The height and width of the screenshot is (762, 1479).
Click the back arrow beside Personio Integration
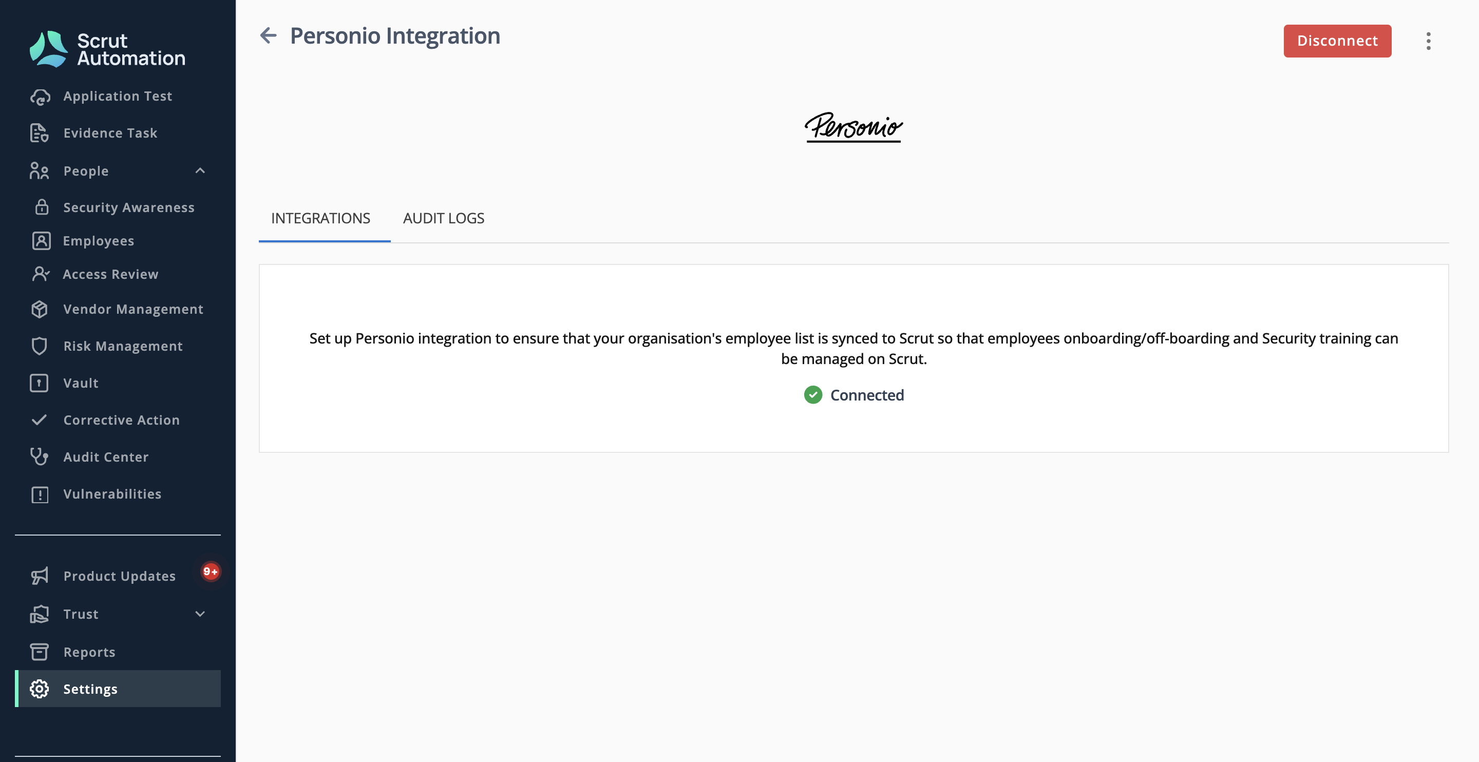pyautogui.click(x=268, y=35)
